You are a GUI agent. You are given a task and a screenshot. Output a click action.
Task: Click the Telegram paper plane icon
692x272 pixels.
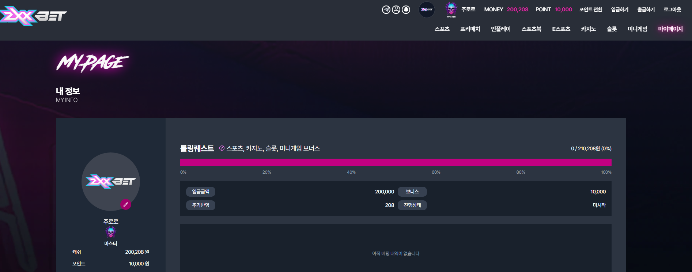tap(386, 10)
